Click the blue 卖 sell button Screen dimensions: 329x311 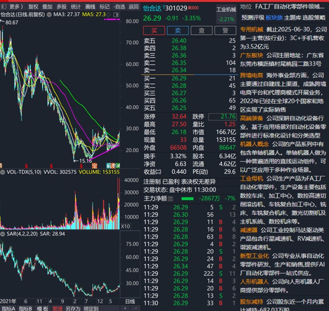(x=178, y=31)
